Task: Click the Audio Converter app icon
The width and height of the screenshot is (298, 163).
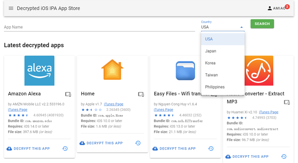Action: [259, 70]
